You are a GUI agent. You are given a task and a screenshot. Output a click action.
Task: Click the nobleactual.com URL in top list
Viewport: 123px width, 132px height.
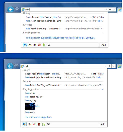point(84,29)
